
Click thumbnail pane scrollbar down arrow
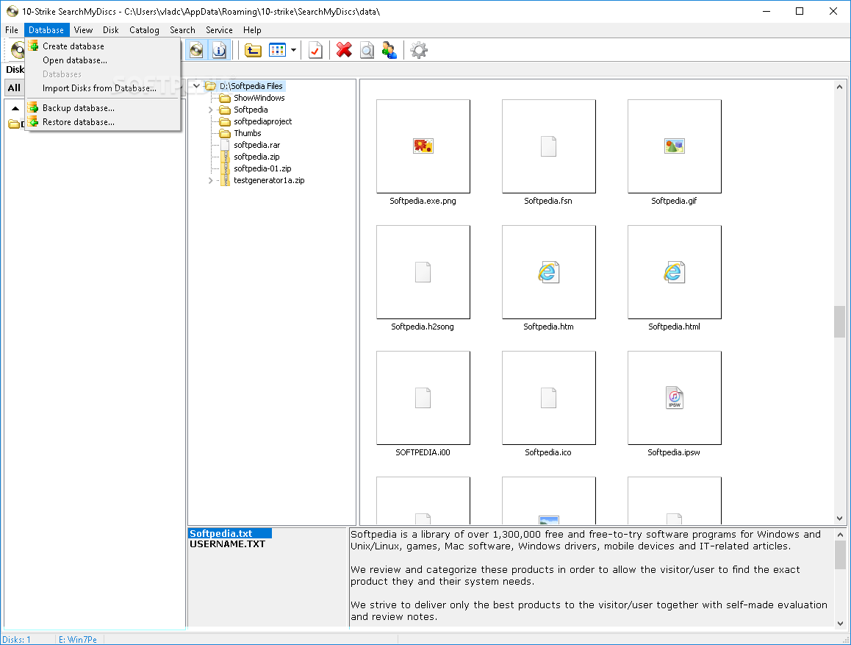(x=839, y=519)
